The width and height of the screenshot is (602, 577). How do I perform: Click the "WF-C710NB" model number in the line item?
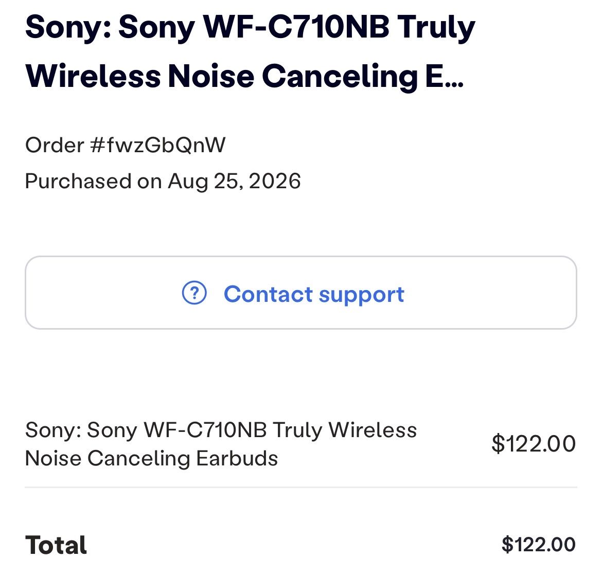(205, 430)
